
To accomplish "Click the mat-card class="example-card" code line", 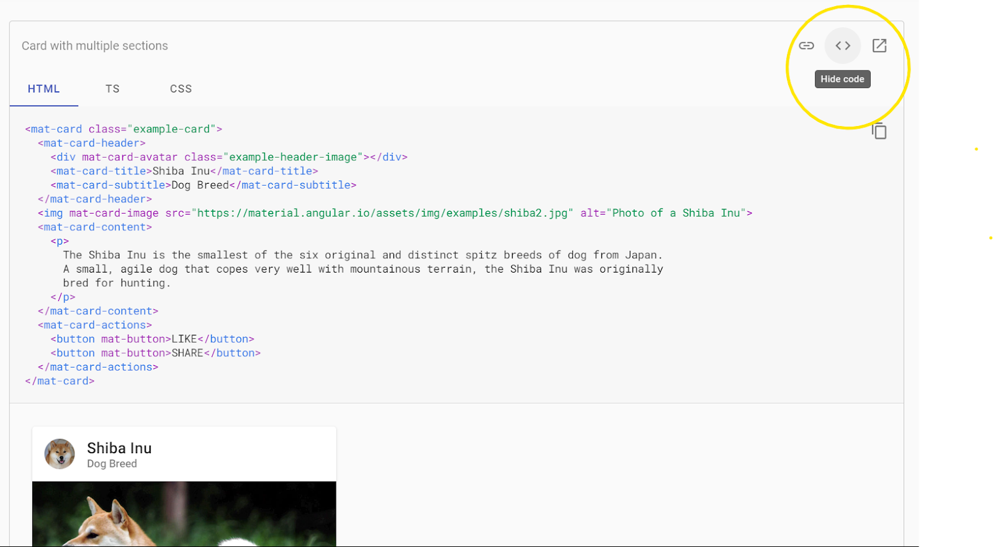I will click(124, 129).
